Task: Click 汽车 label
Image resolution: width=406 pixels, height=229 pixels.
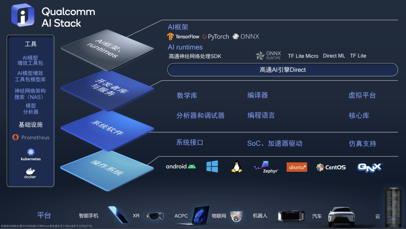Action: 317,216
